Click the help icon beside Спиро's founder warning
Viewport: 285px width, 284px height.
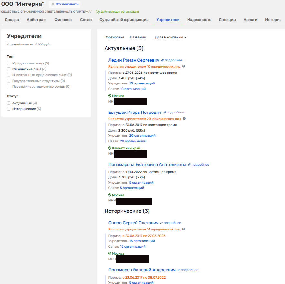pyautogui.click(x=184, y=229)
